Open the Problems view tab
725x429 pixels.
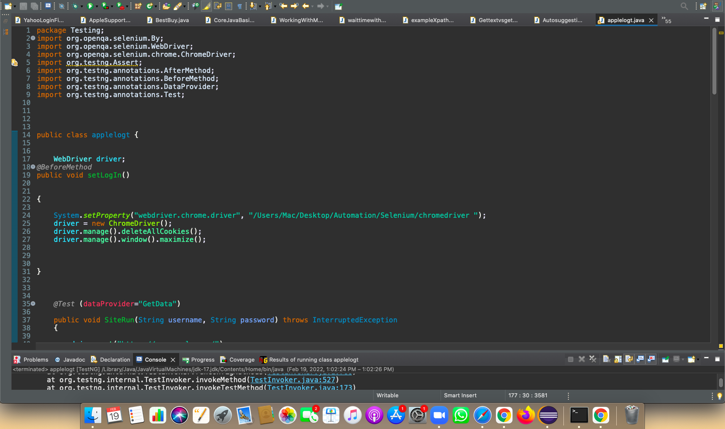(31, 360)
